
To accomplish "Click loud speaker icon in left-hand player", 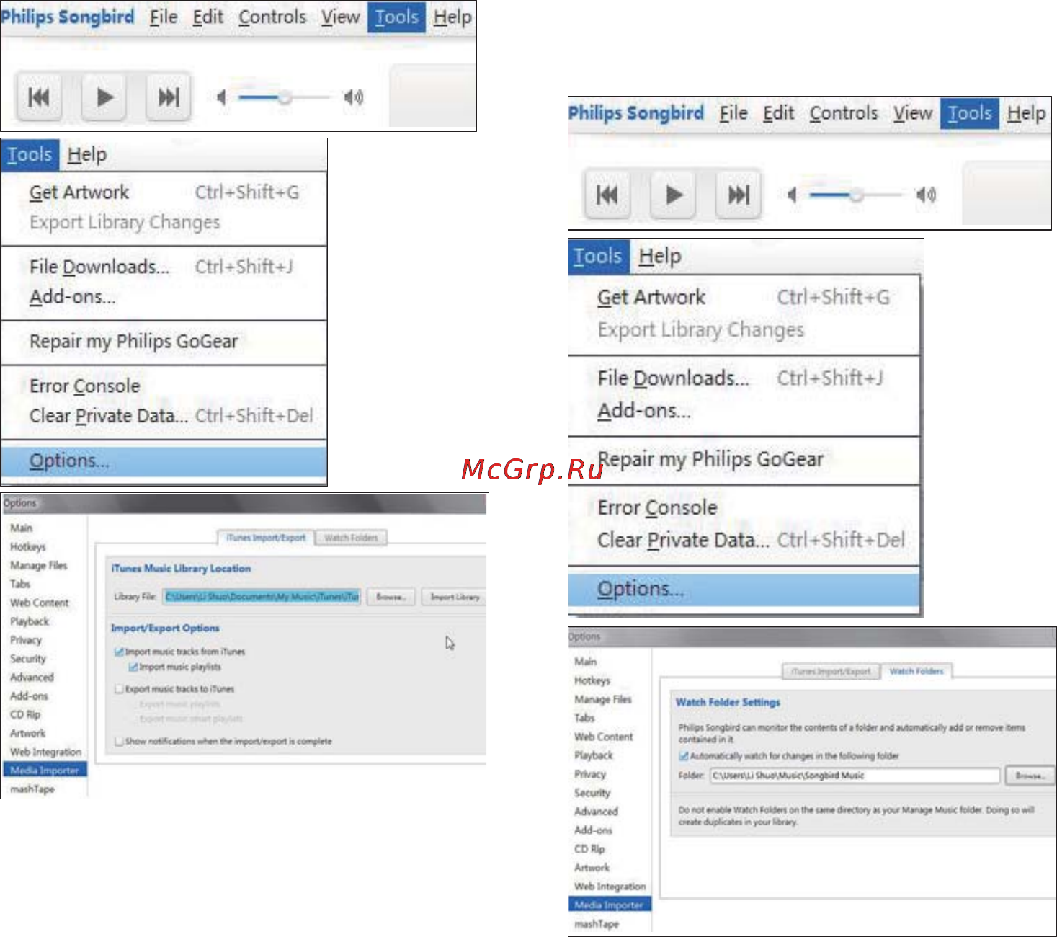I will point(353,97).
